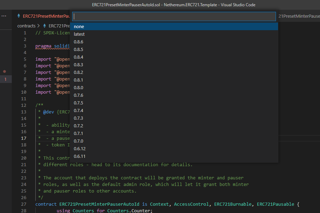This screenshot has height=213, width=320.
Task: Pick version 0.8.0 from the list
Action: click(x=174, y=88)
